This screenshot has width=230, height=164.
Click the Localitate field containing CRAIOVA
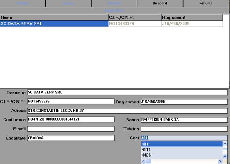pos(71,138)
